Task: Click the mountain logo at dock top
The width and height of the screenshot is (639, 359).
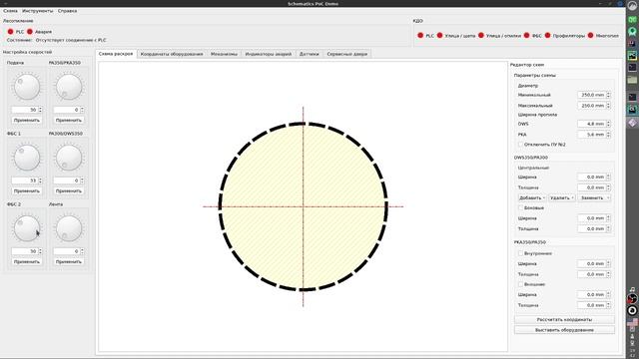Action: (632, 5)
